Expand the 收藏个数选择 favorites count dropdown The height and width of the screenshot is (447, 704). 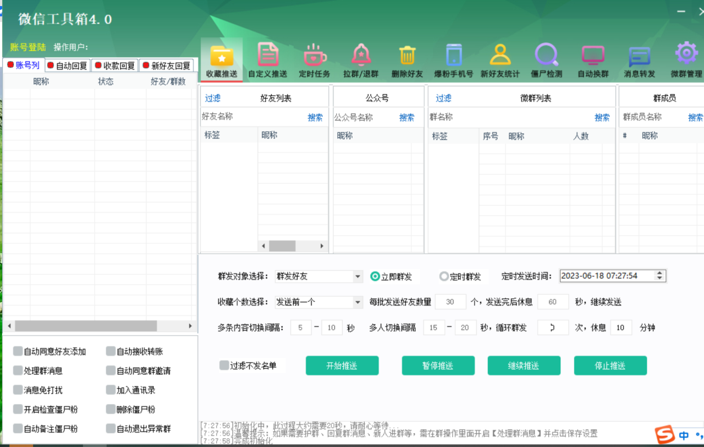tap(358, 302)
